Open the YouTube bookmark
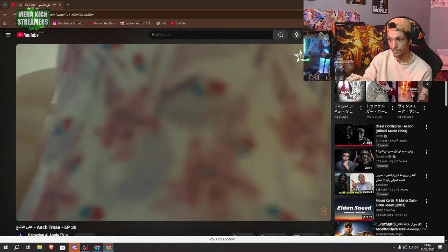This screenshot has height=252, width=448. coord(178,23)
